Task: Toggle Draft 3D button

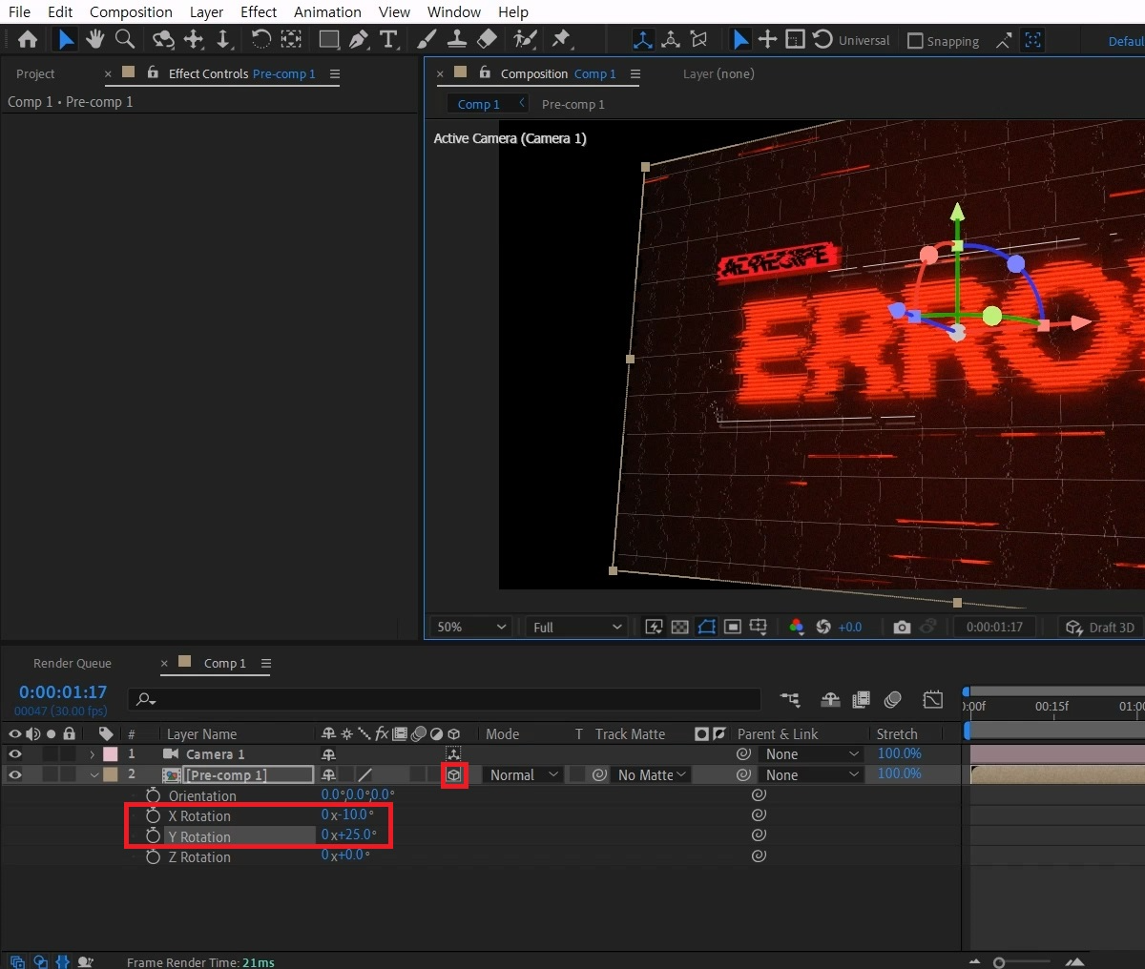Action: [x=1100, y=627]
